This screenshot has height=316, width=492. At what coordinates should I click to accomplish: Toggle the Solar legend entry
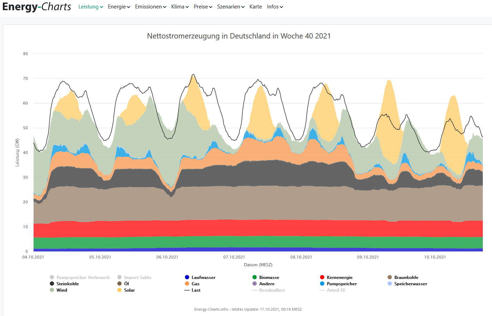click(126, 290)
